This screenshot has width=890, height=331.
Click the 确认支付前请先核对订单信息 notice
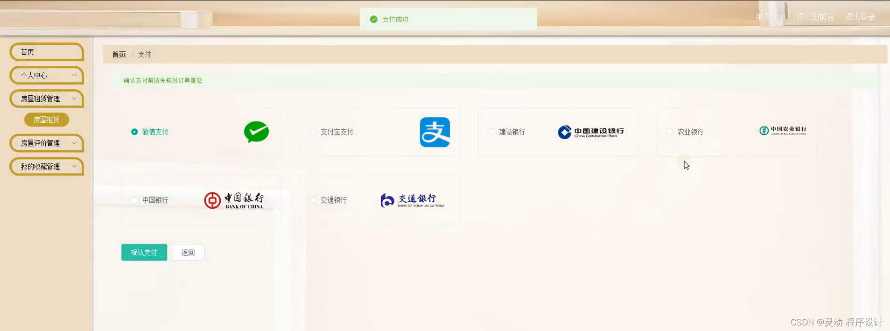[163, 81]
